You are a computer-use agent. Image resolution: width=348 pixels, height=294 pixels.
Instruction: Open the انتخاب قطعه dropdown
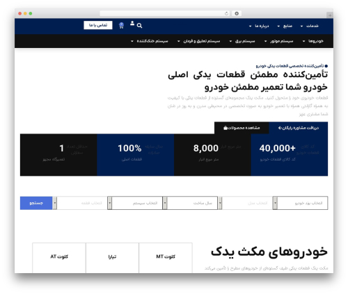tap(80, 203)
